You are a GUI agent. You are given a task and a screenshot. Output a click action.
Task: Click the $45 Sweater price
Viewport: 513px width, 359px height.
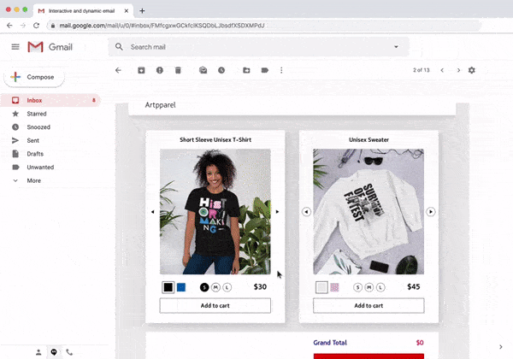click(414, 286)
